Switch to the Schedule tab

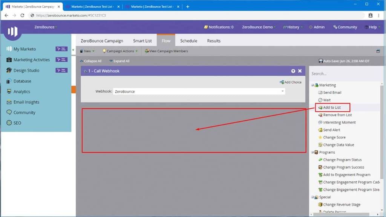click(188, 41)
